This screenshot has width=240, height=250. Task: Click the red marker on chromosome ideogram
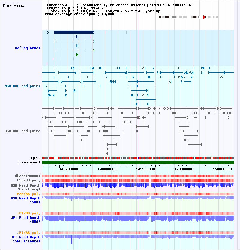point(204,17)
